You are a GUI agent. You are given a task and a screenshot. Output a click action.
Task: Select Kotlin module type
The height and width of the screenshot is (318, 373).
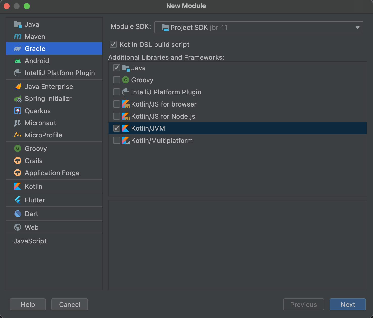tap(54, 187)
